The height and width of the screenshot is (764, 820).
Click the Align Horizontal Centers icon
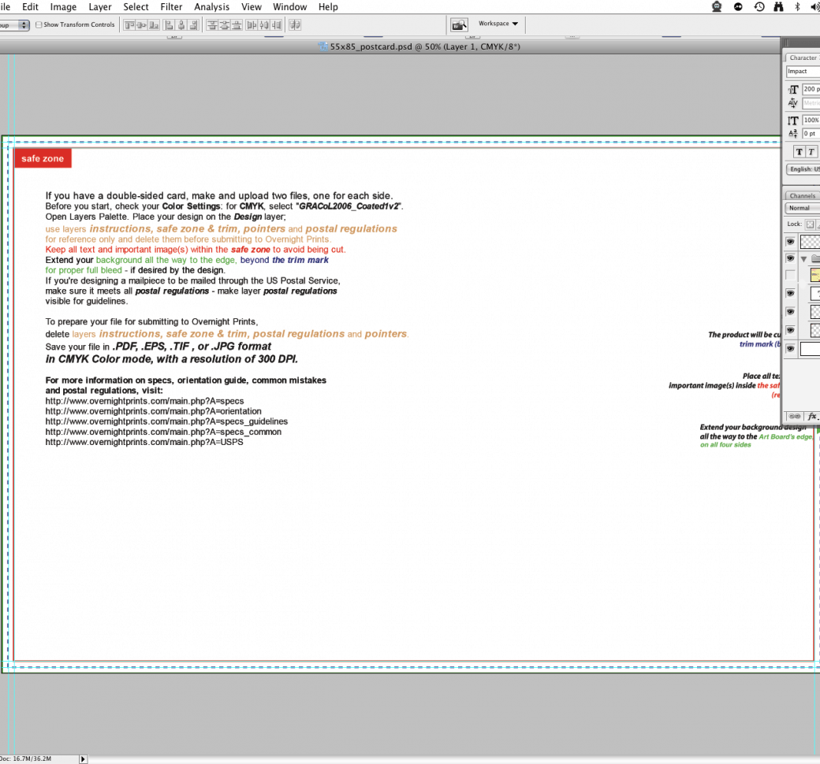[x=181, y=25]
